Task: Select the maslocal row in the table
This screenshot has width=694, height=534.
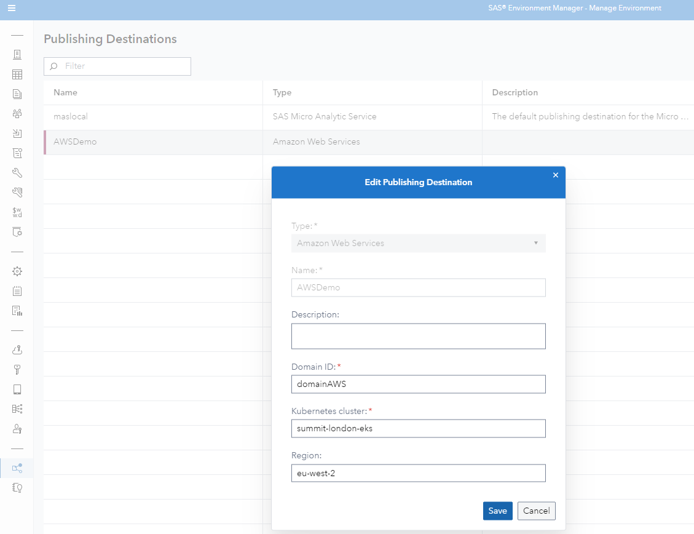Action: click(x=154, y=117)
